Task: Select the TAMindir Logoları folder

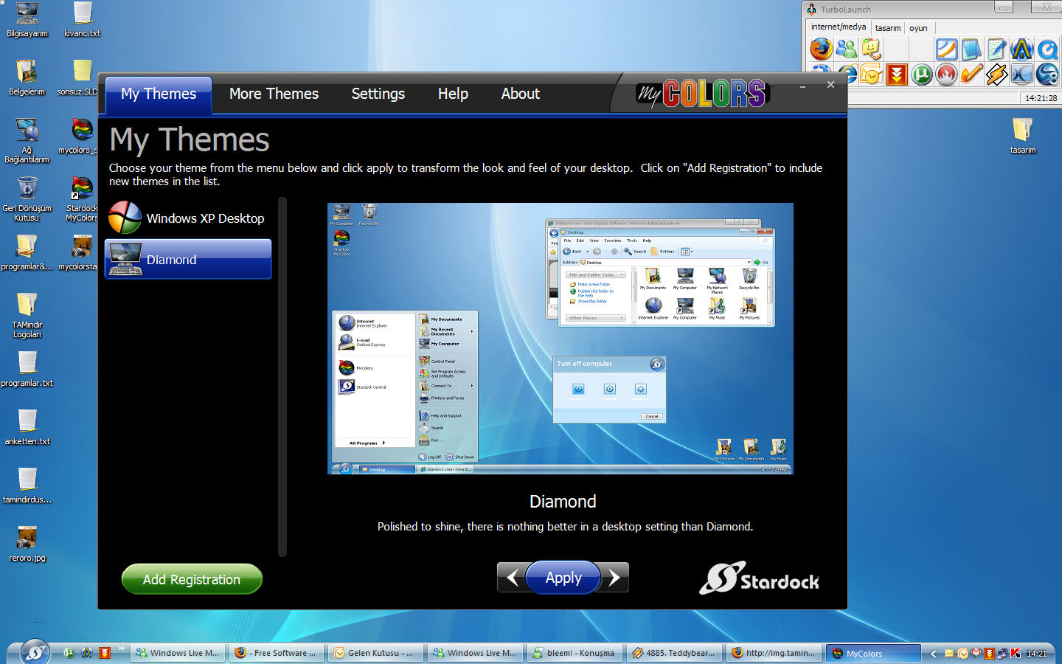Action: tap(27, 316)
